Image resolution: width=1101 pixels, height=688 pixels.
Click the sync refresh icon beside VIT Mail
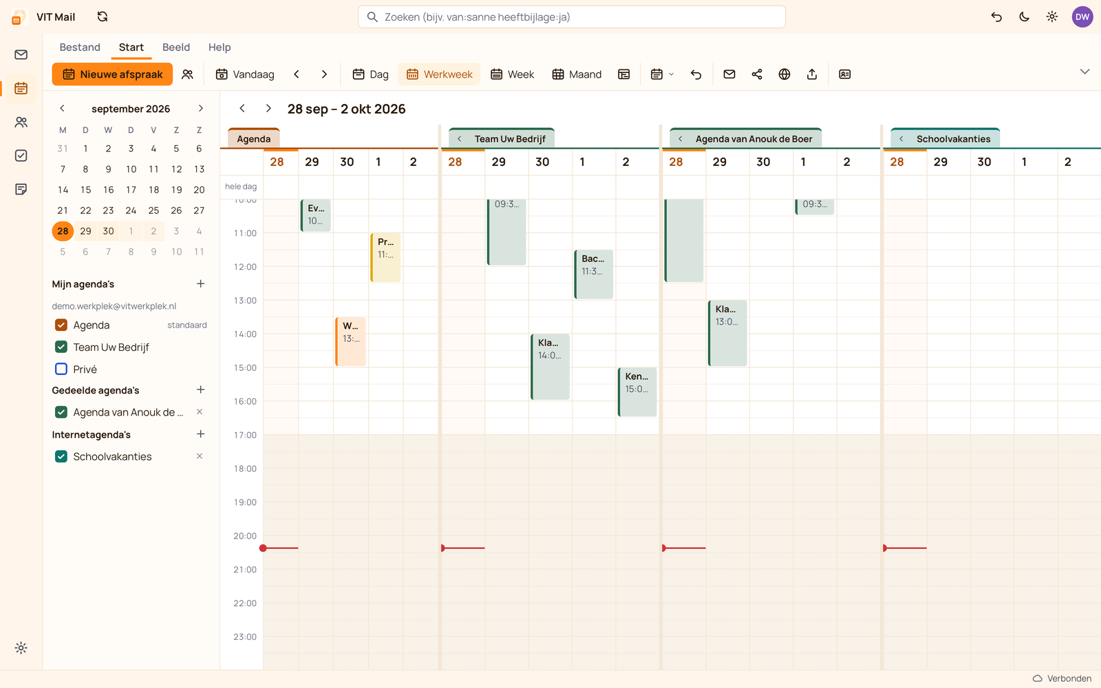click(x=103, y=17)
